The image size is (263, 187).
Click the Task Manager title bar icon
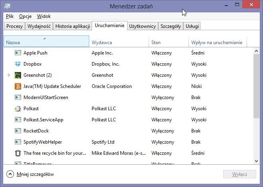point(7,6)
